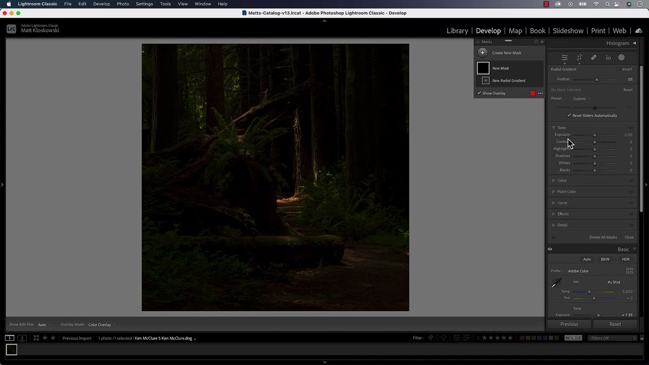Click the grid view icon in filmstrip bar
Viewport: 649px width, 365px height.
click(36, 338)
